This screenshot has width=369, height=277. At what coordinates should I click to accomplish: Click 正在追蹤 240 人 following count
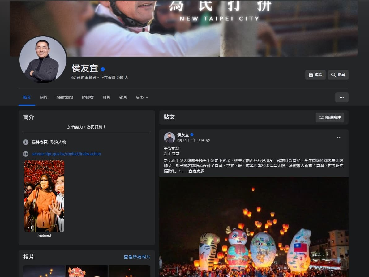pyautogui.click(x=114, y=77)
